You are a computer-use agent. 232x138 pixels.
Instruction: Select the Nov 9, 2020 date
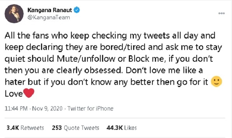tap(47, 108)
